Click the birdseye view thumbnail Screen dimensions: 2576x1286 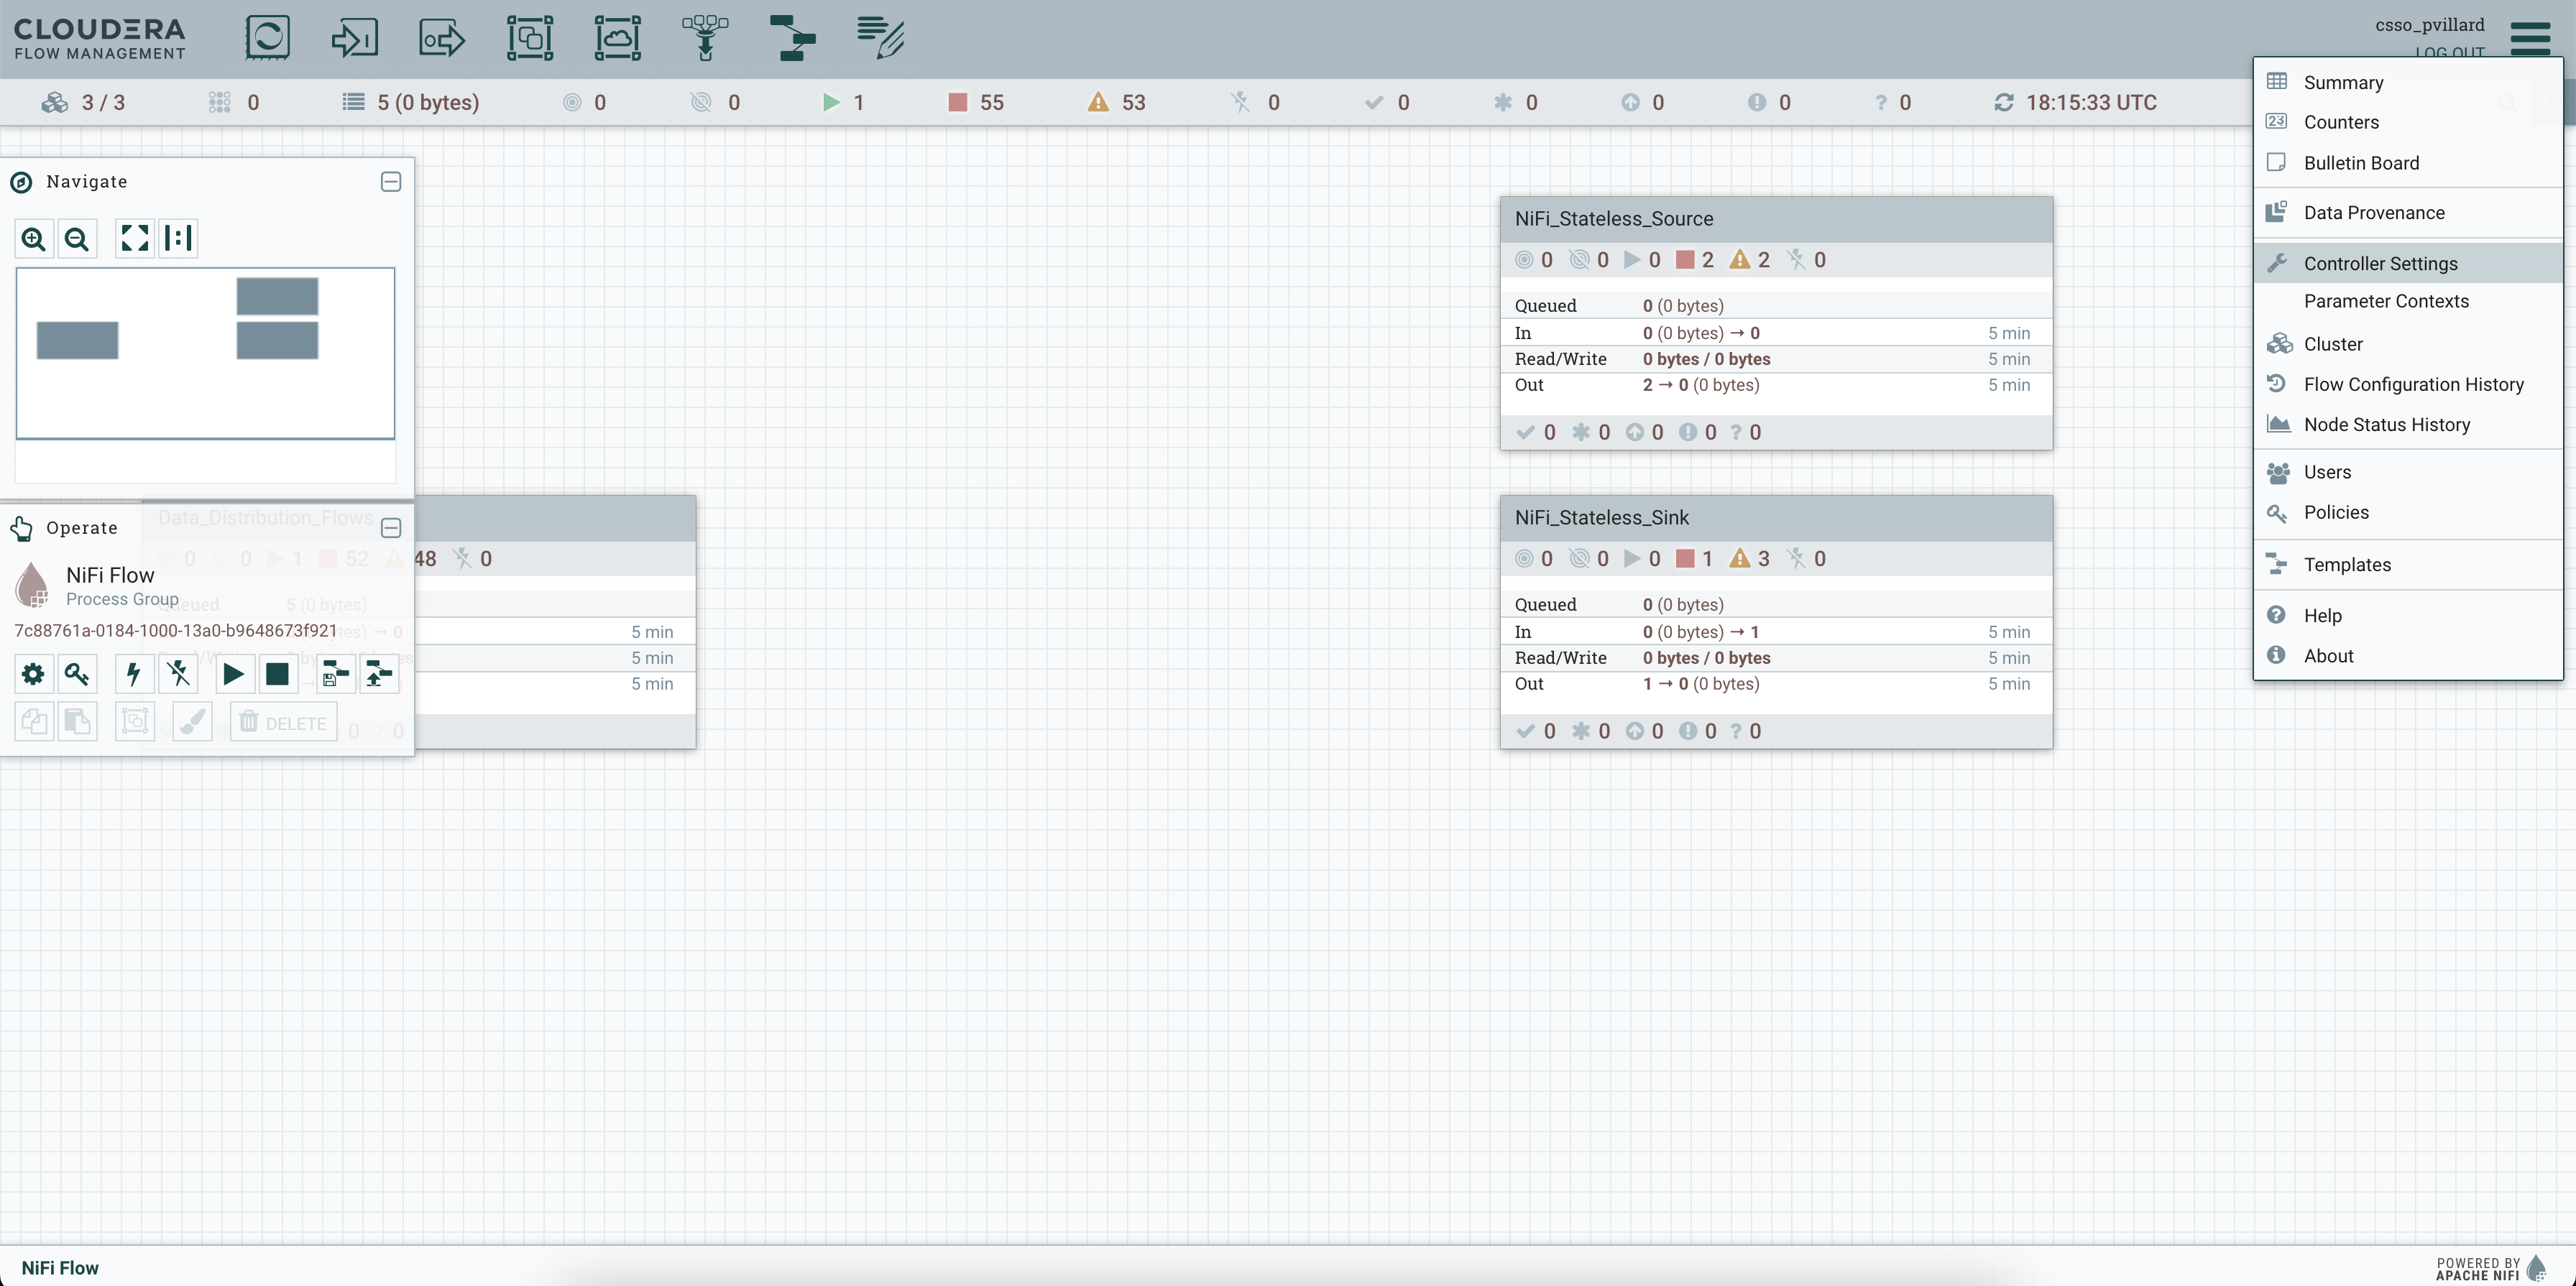tap(205, 353)
